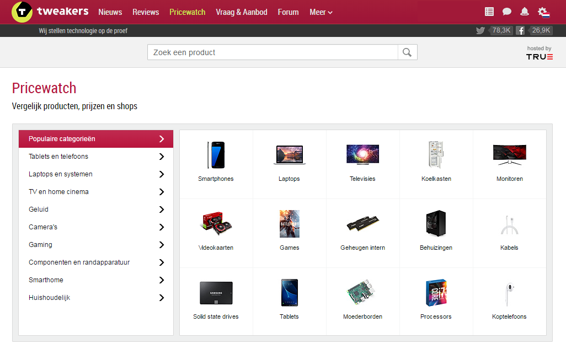
Task: Expand the Meer dropdown menu
Action: [x=321, y=12]
